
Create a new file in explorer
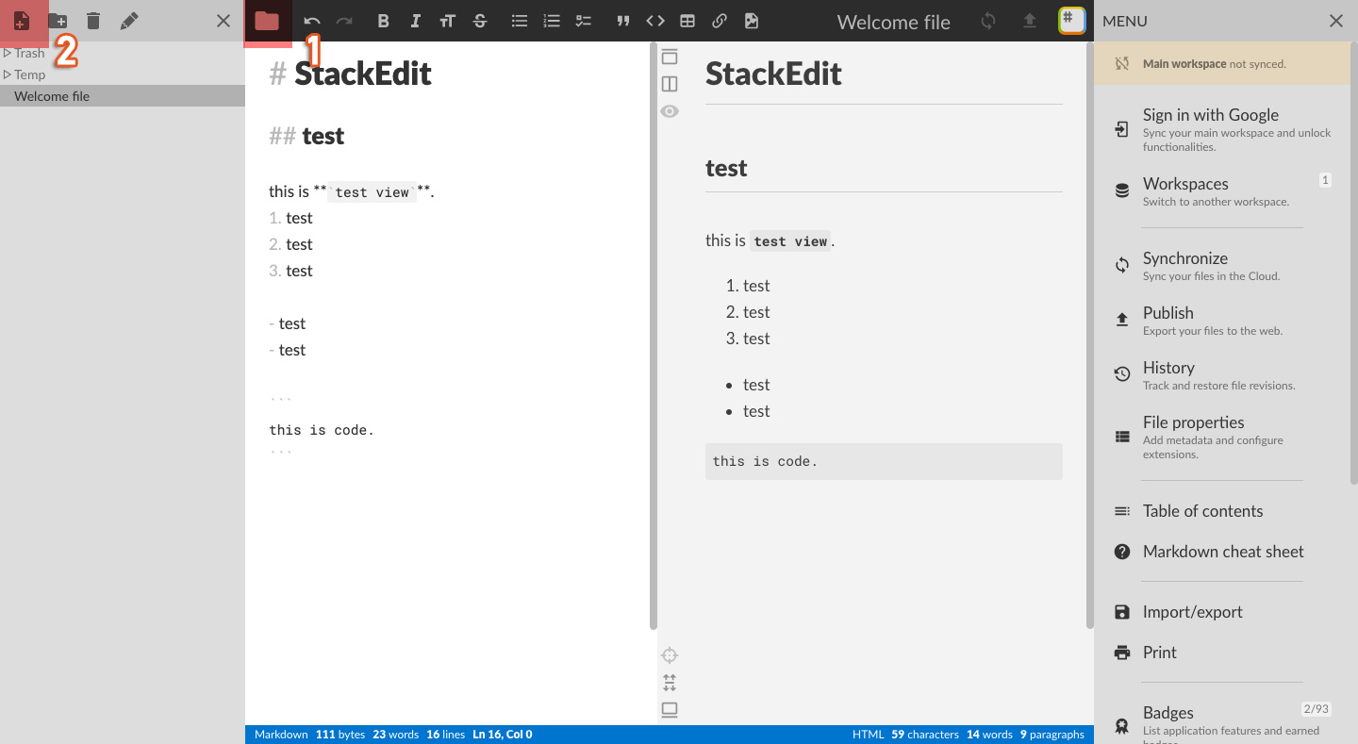(x=22, y=21)
